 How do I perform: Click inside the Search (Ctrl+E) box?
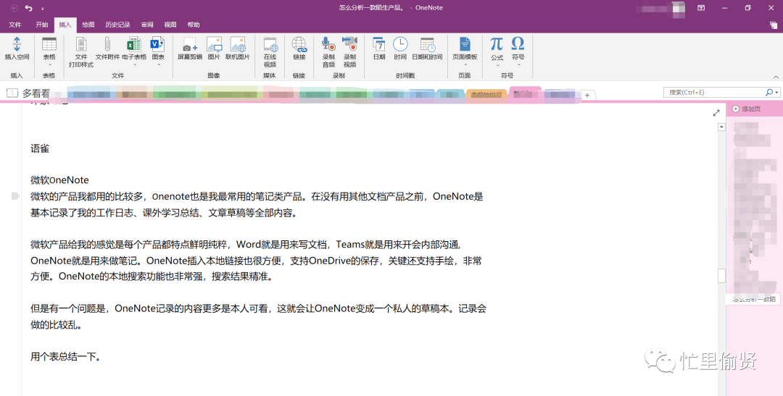coord(716,92)
